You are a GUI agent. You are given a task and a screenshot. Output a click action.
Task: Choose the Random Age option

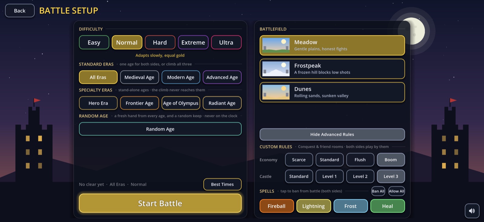coord(160,129)
